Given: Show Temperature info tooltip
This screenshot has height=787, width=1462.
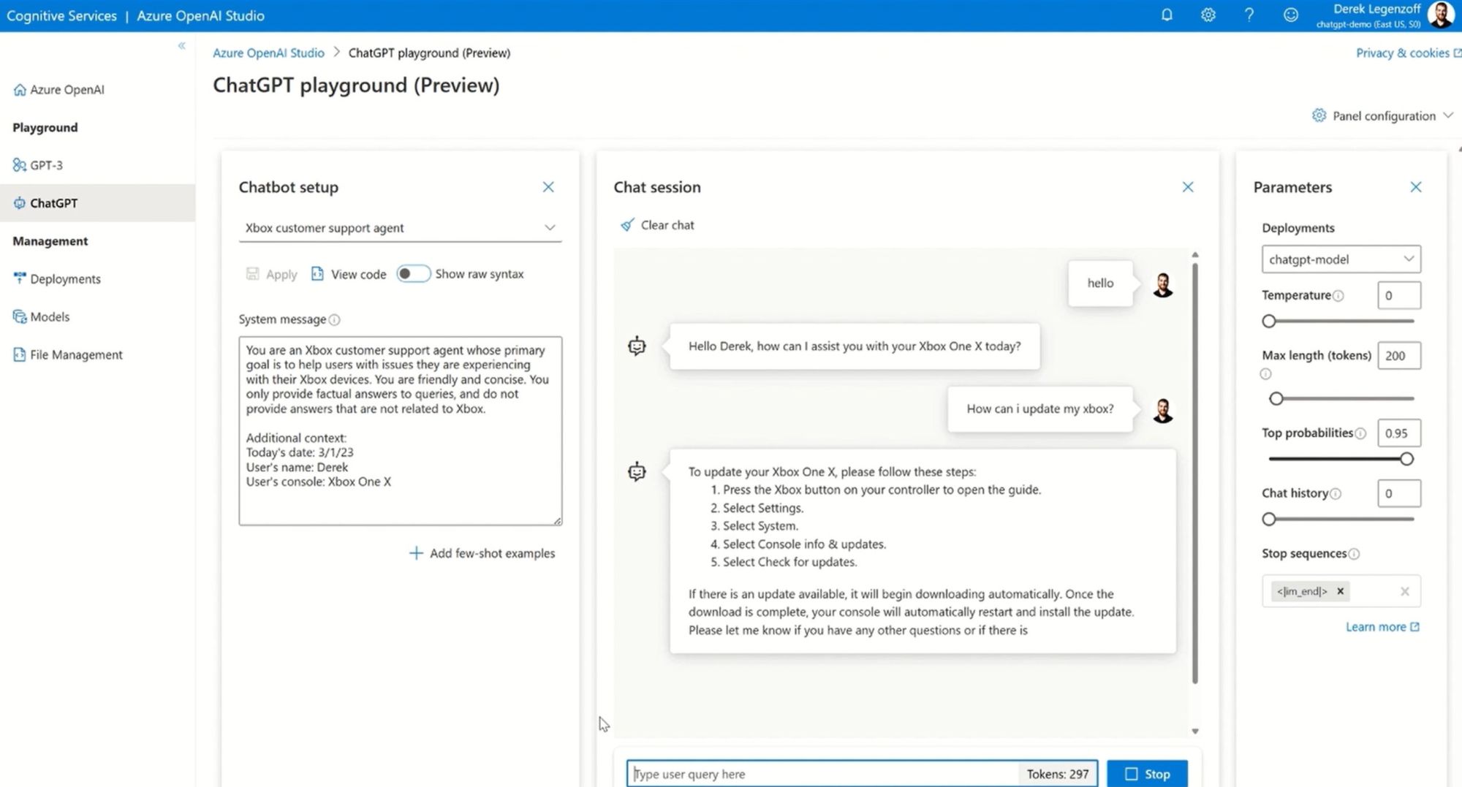Looking at the screenshot, I should coord(1338,296).
